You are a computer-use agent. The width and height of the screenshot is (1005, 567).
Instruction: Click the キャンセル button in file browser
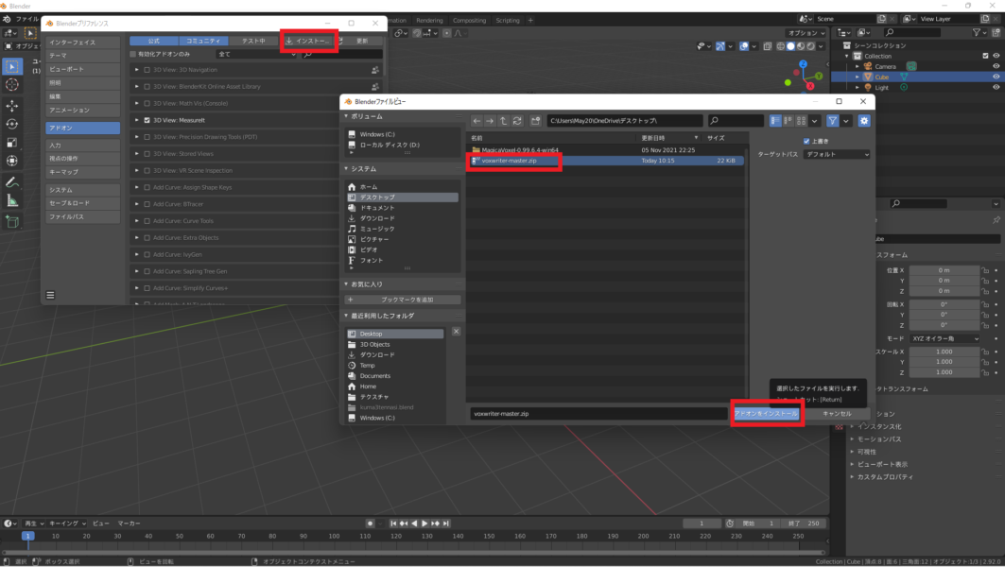(837, 414)
